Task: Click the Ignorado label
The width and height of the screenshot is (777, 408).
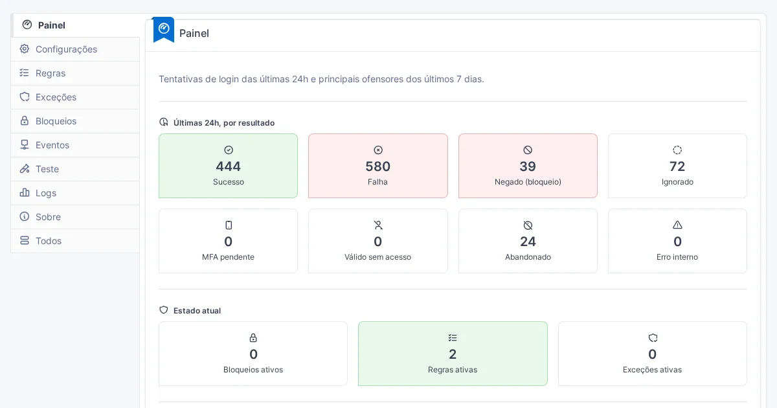Action: tap(677, 182)
